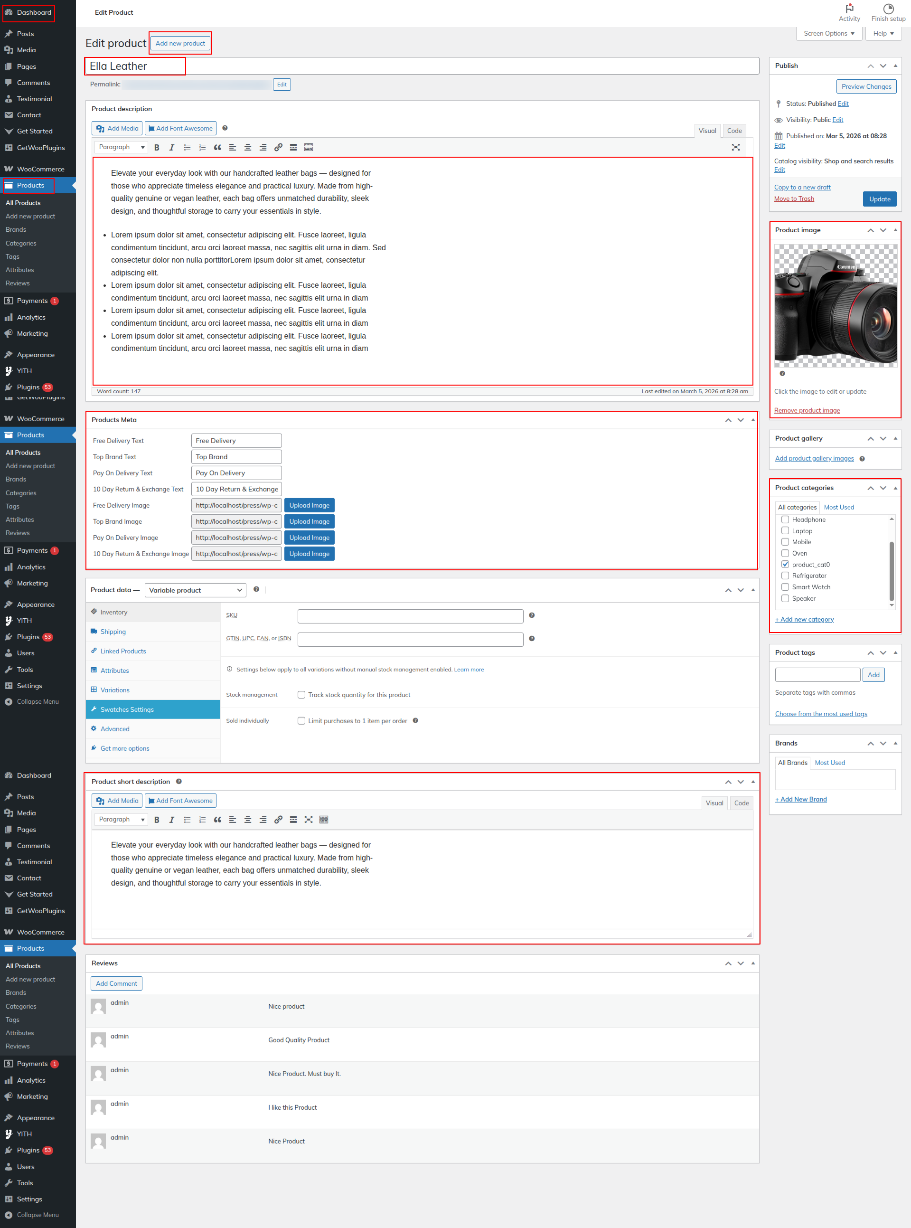The image size is (911, 1228).
Task: Open the Variations tab in Product data
Action: click(x=115, y=690)
